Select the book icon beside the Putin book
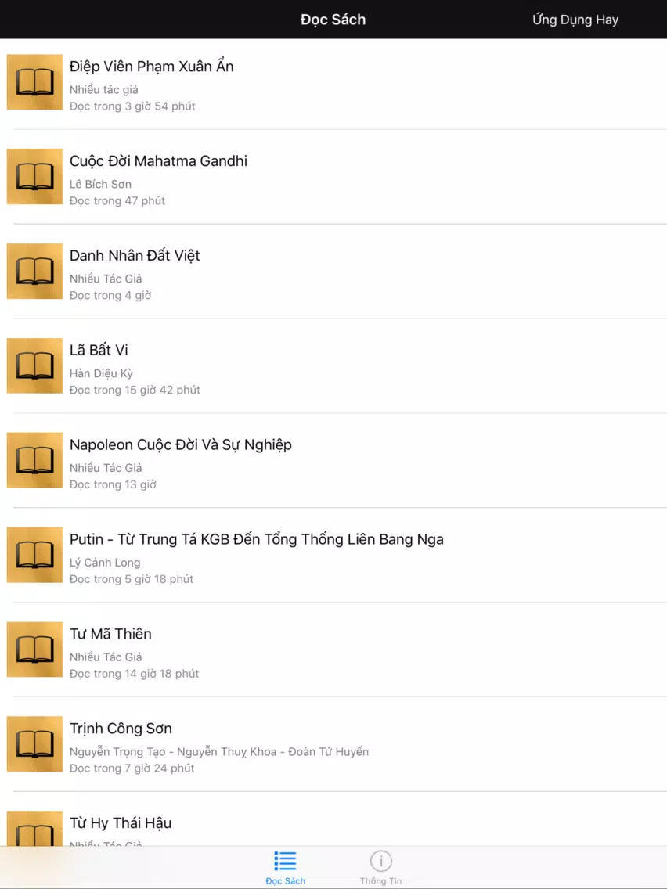 coord(34,555)
